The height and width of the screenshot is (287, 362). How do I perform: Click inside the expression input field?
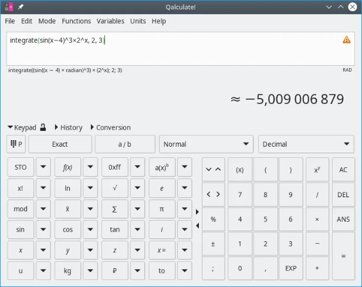tap(181, 49)
